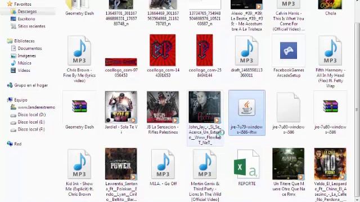The image size is (360, 202).
Task: Select the Lawrentis_Santana POWER video thumbnail
Action: point(121,164)
